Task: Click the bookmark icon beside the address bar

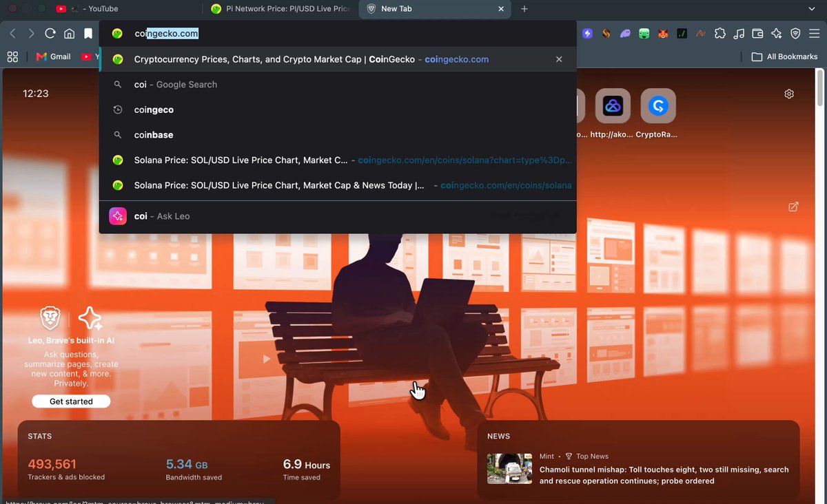Action: click(x=88, y=33)
